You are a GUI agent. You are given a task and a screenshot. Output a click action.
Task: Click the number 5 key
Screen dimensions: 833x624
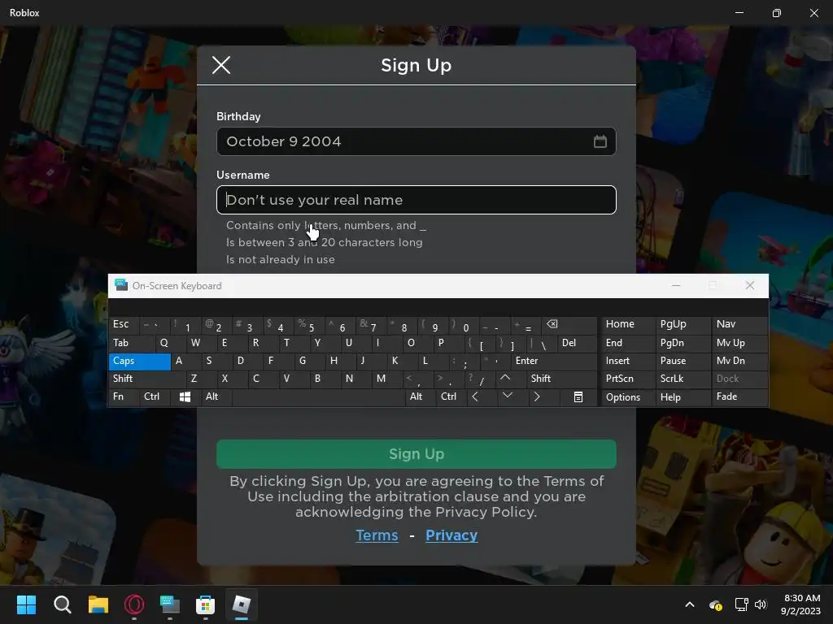309,325
